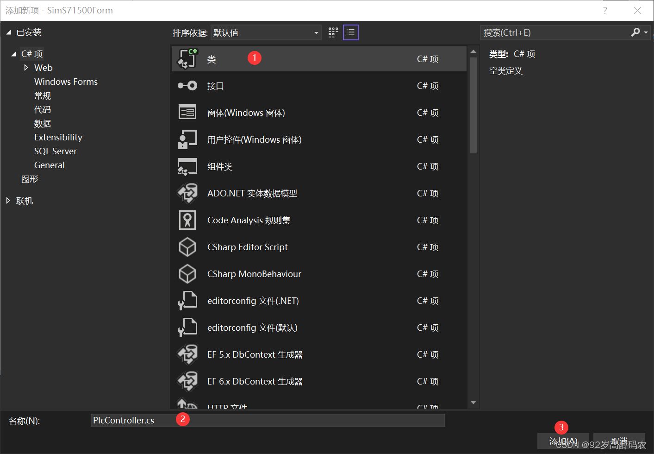This screenshot has height=454, width=654.
Task: Select the 图形 category
Action: point(30,179)
